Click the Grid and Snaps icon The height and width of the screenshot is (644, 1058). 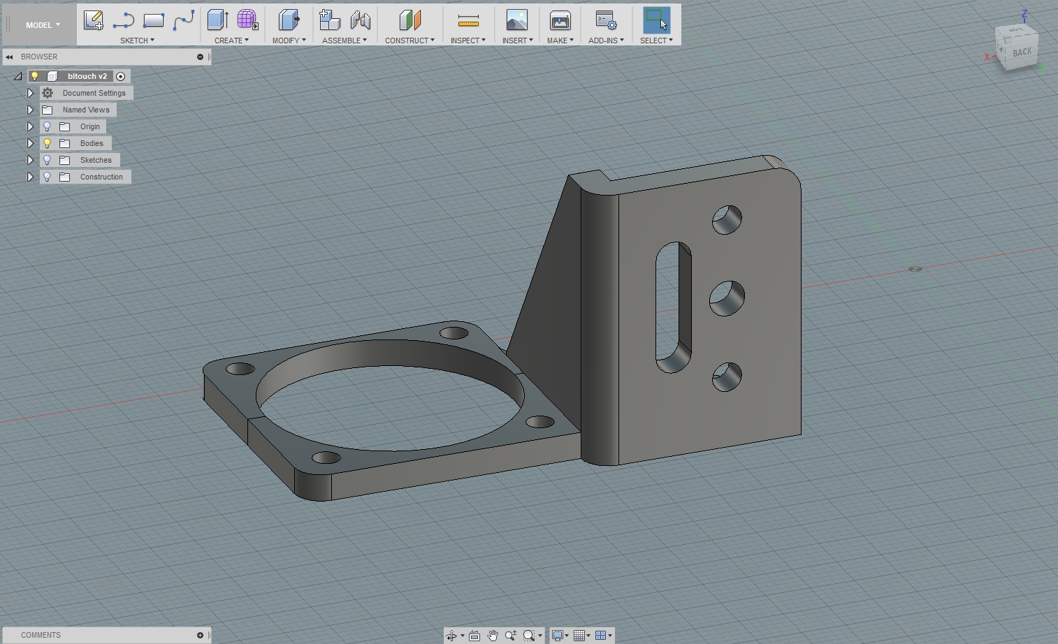579,636
